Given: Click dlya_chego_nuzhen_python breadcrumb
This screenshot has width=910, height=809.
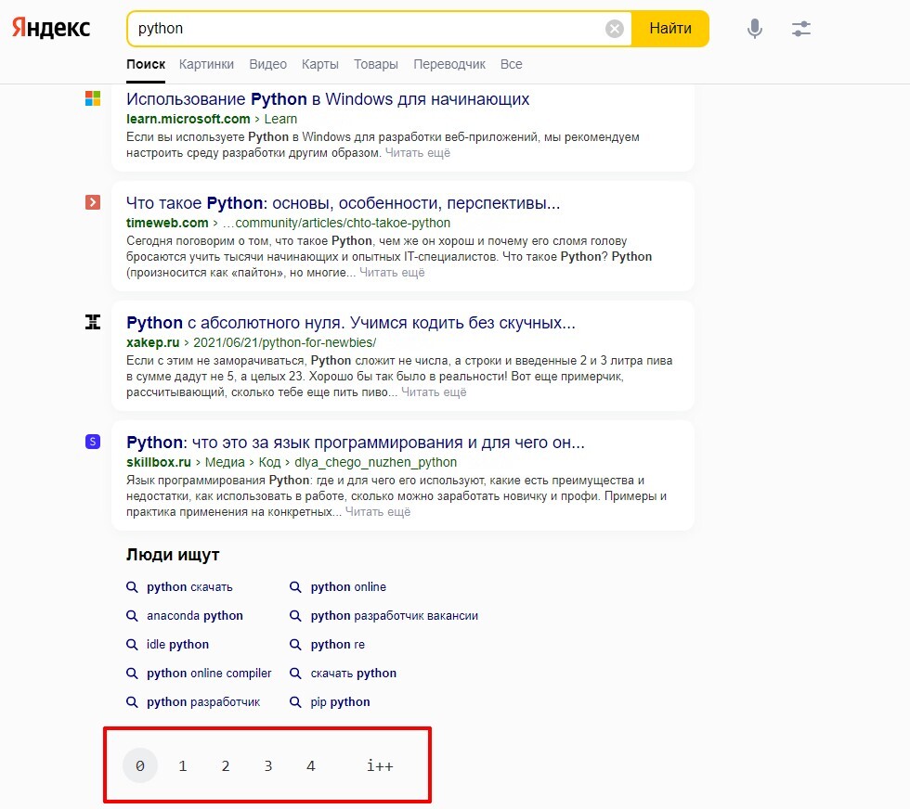Looking at the screenshot, I should click(375, 462).
